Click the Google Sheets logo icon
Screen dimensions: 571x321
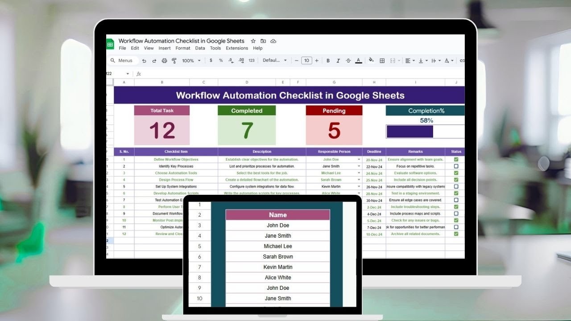tap(110, 44)
